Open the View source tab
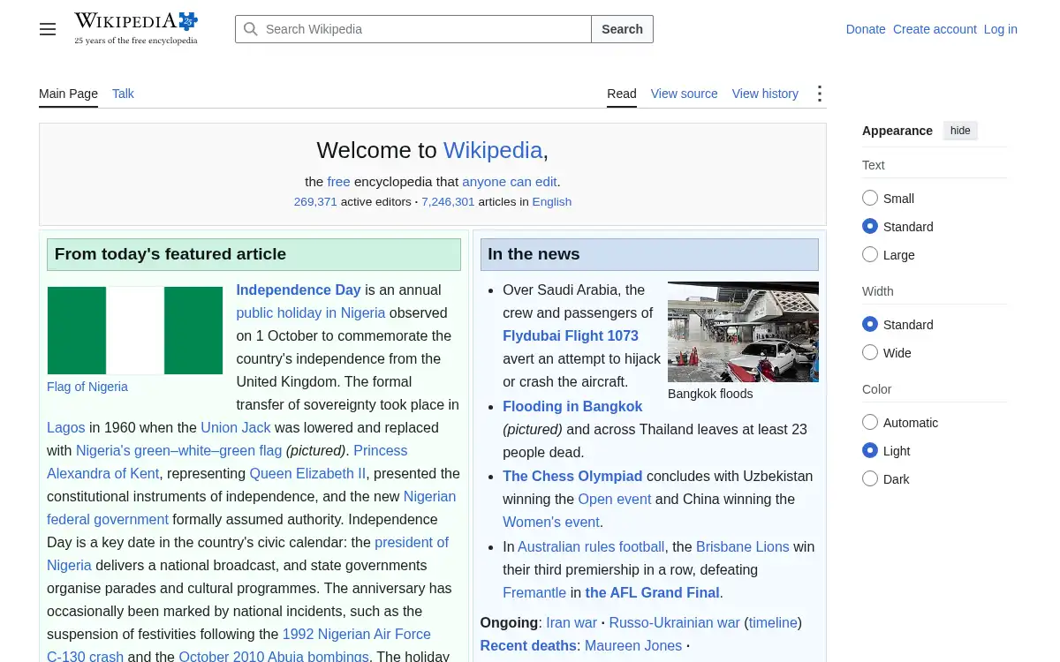The width and height of the screenshot is (1060, 662). tap(685, 94)
